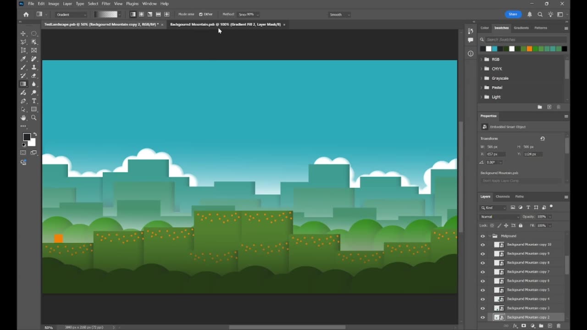This screenshot has height=330, width=587.
Task: Toggle the Dither checkbox
Action: point(201,15)
